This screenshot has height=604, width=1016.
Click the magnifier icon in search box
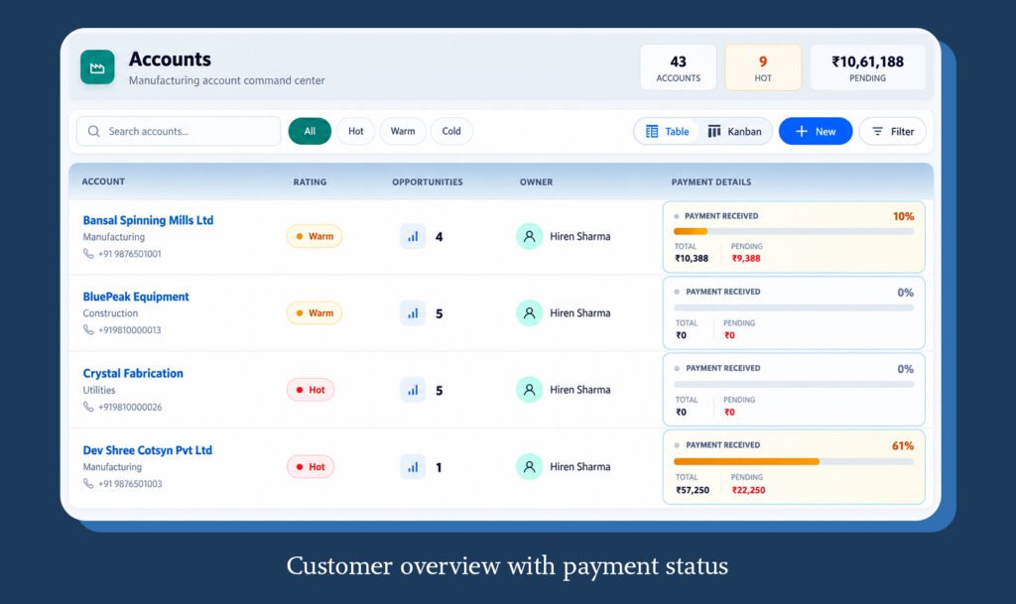94,132
